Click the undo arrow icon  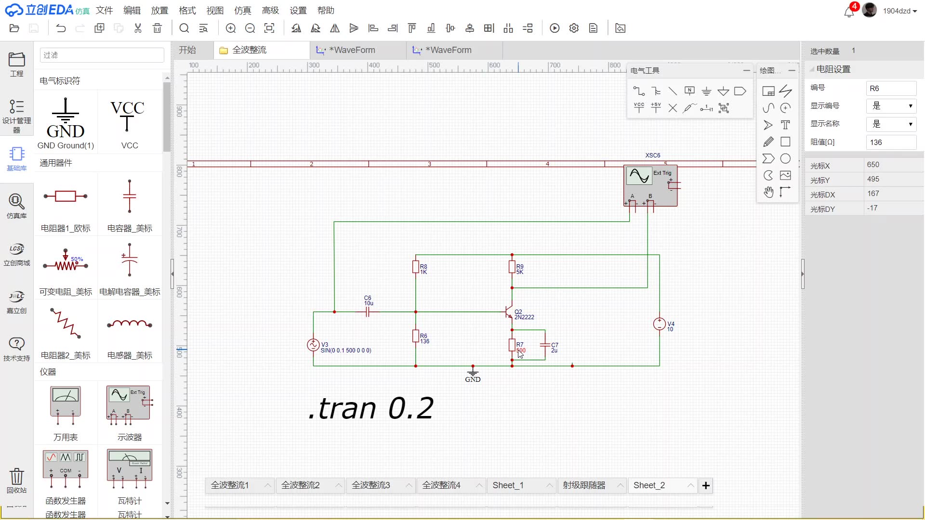pos(61,28)
